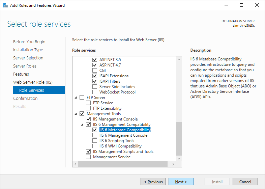Cancel the wizard
Screen dimensions: 265x189
[245, 182]
